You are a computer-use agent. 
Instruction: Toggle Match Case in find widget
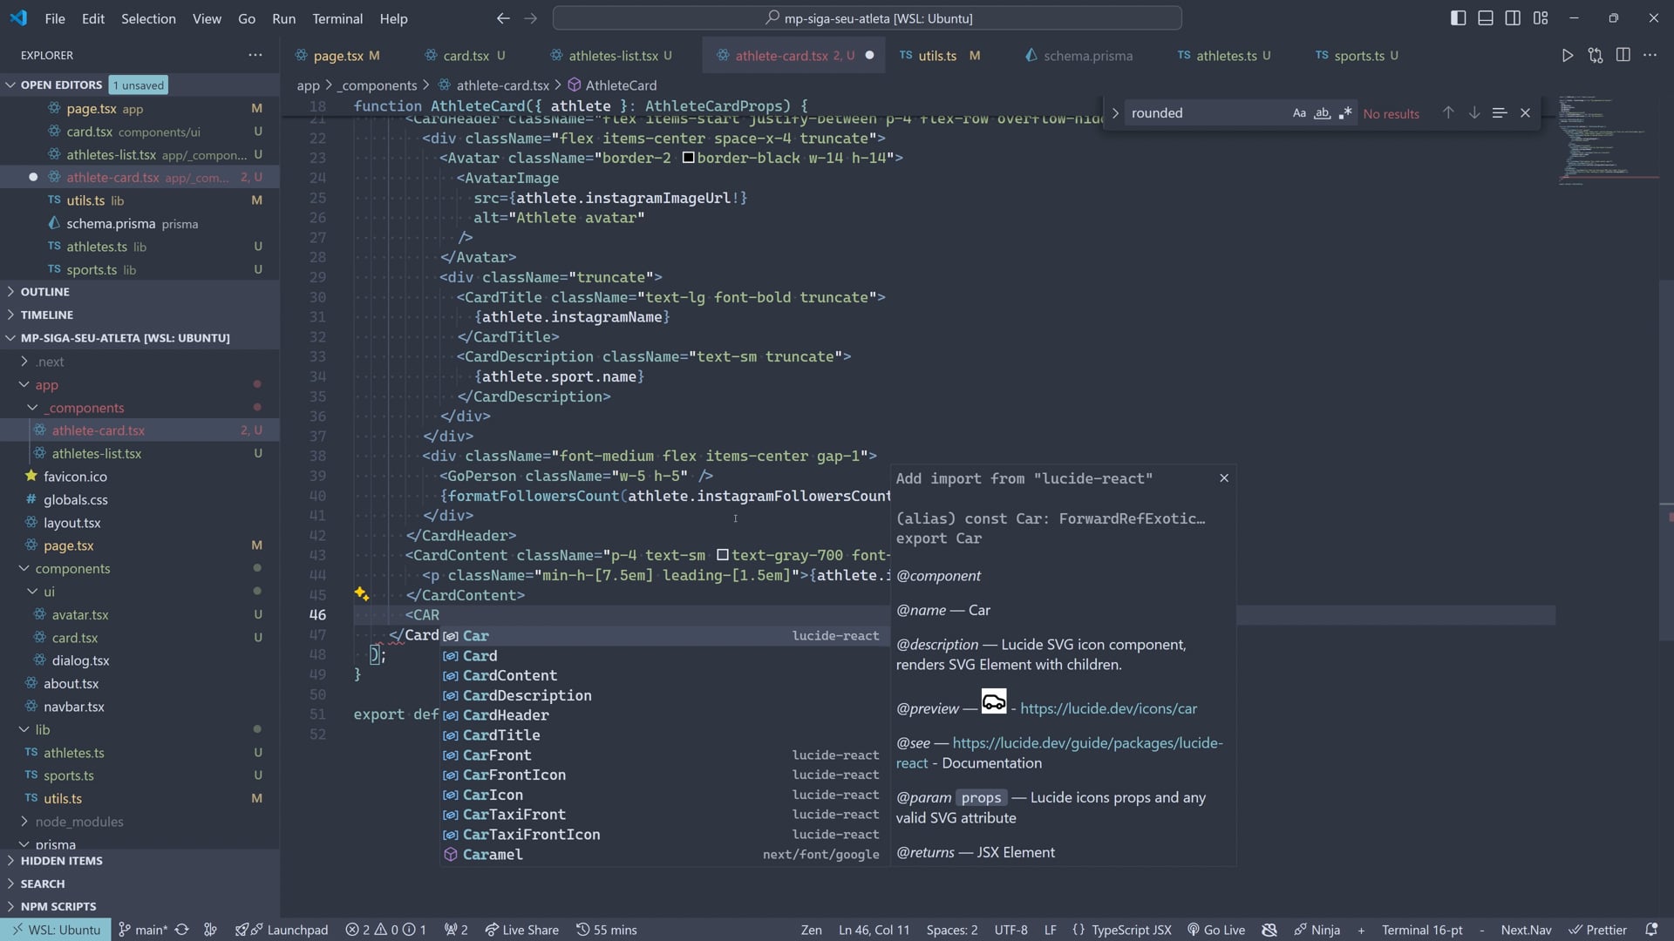1299,113
